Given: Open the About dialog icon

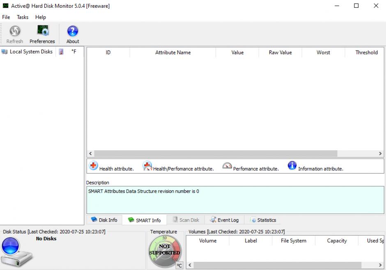Looking at the screenshot, I should tap(73, 31).
